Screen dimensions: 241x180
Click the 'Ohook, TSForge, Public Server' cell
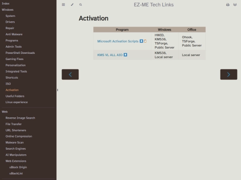coord(192,41)
